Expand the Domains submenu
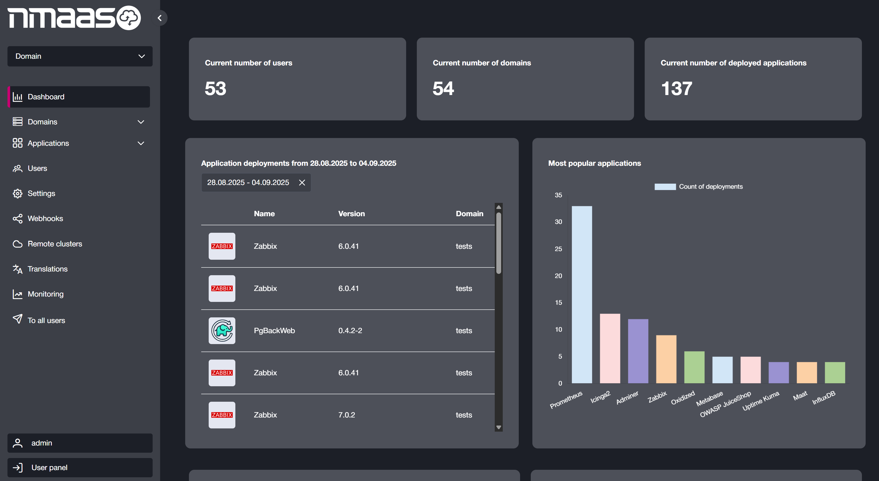The image size is (879, 481). pos(141,122)
